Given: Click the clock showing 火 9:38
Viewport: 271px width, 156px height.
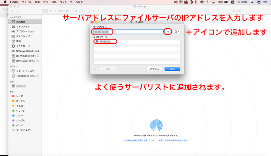Looking at the screenshot, I should pyautogui.click(x=242, y=2).
